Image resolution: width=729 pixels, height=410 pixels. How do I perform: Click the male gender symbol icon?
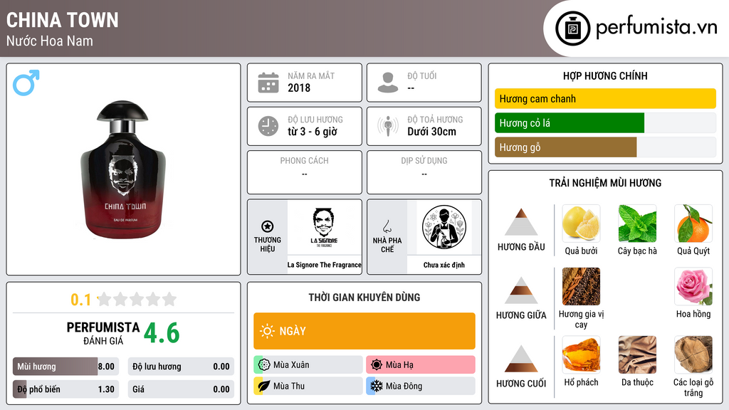pyautogui.click(x=26, y=83)
